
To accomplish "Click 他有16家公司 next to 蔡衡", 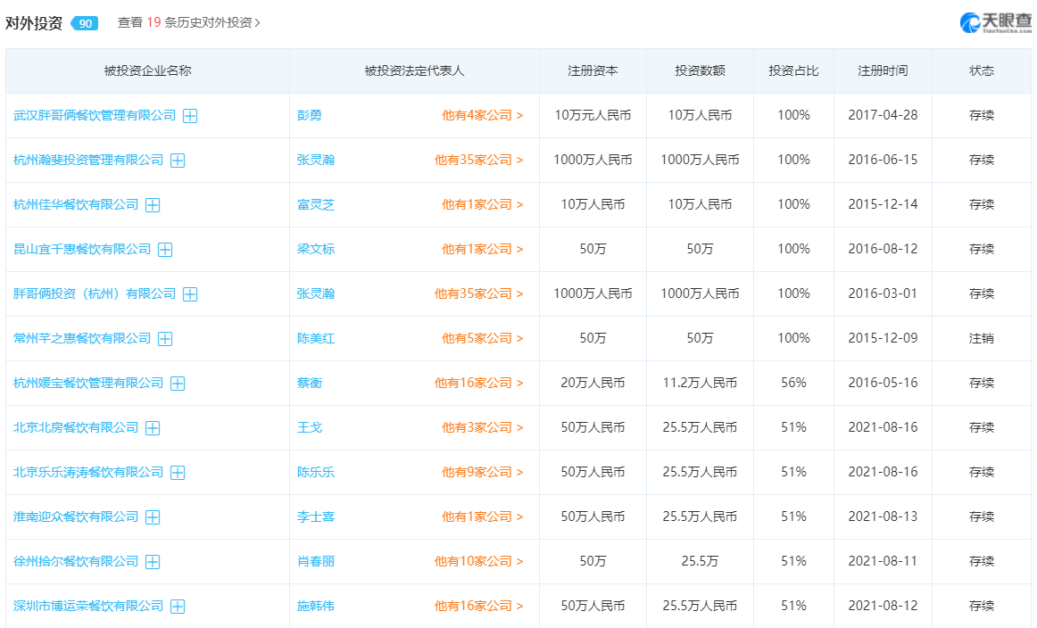I will pyautogui.click(x=479, y=383).
